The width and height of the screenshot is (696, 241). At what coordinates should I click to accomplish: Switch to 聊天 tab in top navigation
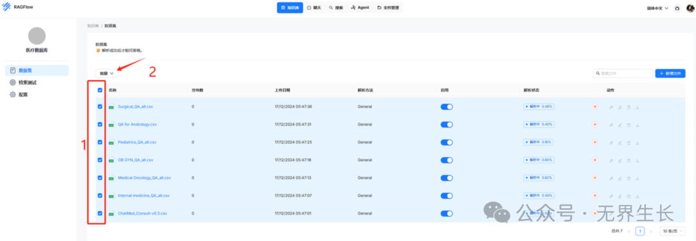click(314, 8)
